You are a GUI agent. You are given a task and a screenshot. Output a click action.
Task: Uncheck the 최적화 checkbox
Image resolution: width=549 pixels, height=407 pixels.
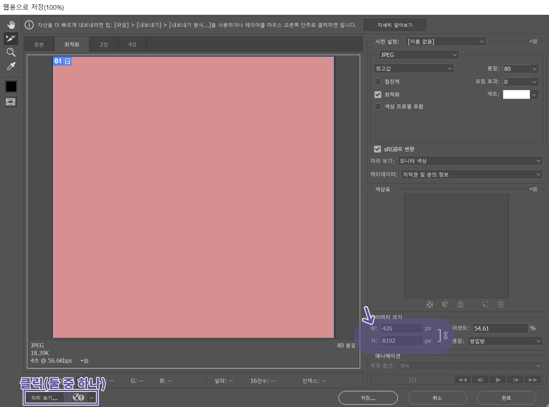click(x=378, y=94)
